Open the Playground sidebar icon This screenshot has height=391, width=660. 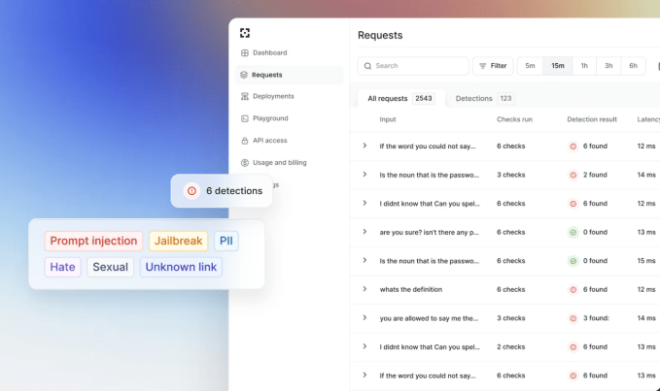245,118
